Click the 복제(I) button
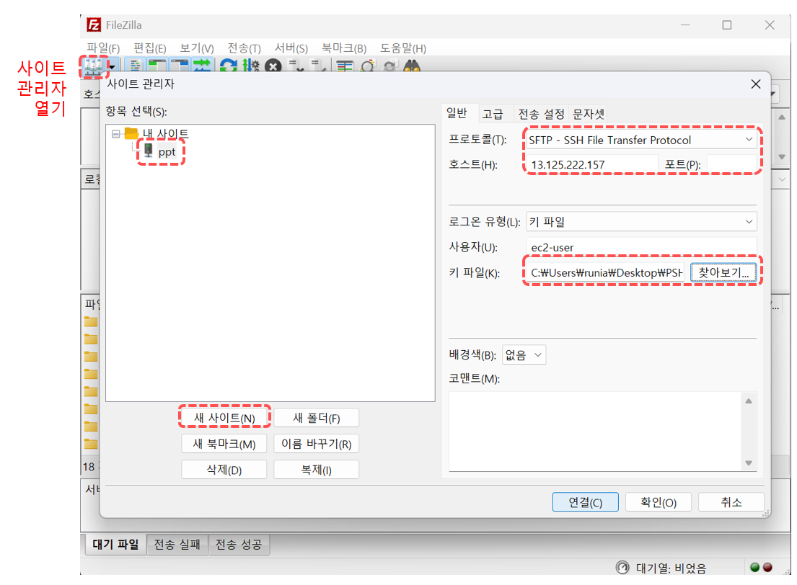The width and height of the screenshot is (797, 585). coord(316,469)
